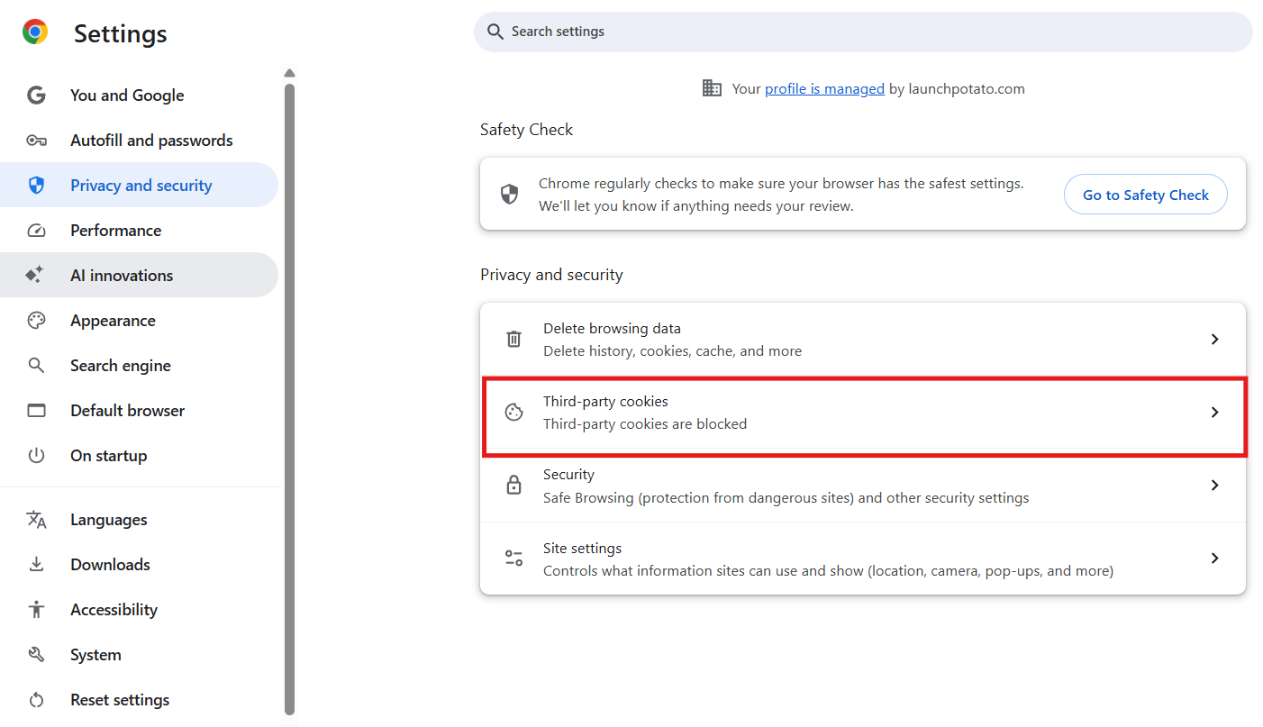Screen dimensions: 1263x727
Task: Click the power icon for On startup
Action: pyautogui.click(x=36, y=456)
